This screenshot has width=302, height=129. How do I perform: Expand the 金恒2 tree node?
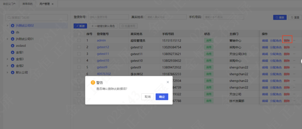point(7,66)
